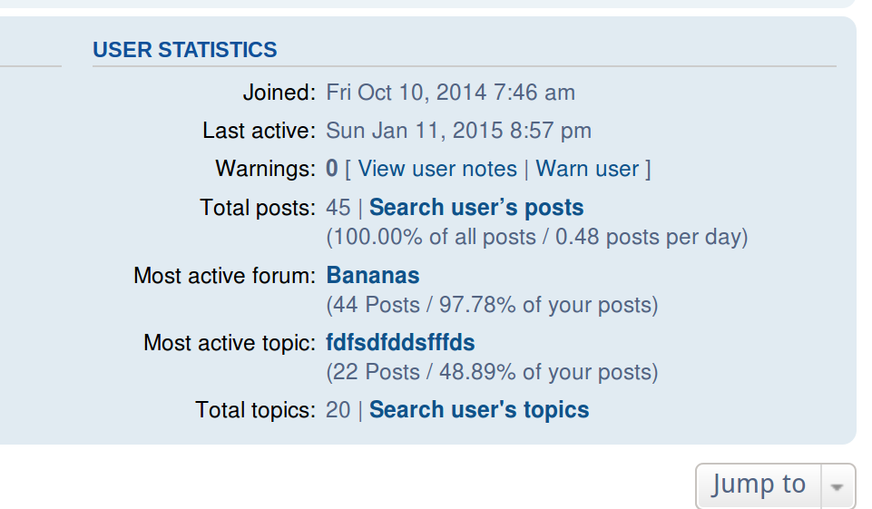Image resolution: width=872 pixels, height=509 pixels.
Task: Click the Most active topic label
Action: (x=230, y=343)
